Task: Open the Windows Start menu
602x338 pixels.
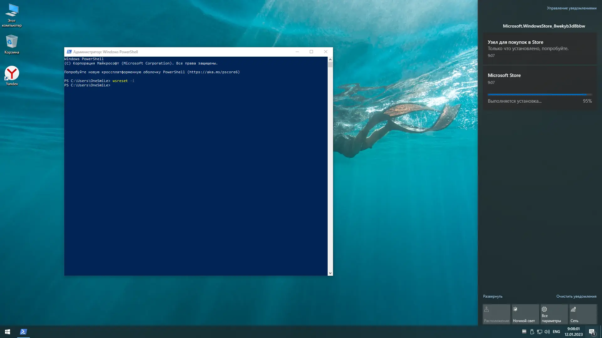Action: click(x=8, y=332)
